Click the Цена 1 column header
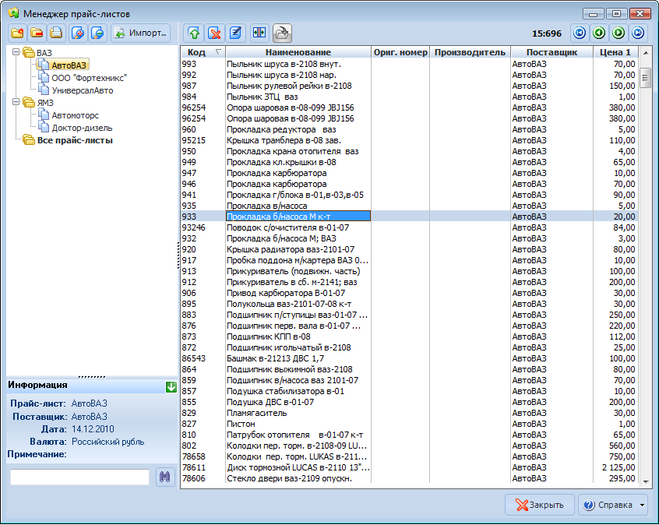This screenshot has width=659, height=525. [616, 52]
